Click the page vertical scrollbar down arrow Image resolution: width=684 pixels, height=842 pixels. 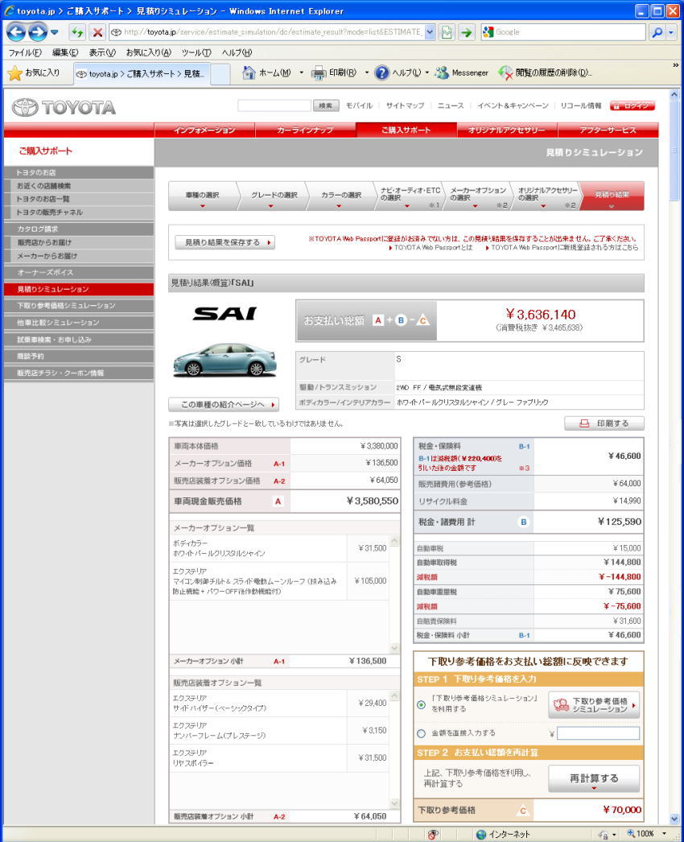pos(675,819)
